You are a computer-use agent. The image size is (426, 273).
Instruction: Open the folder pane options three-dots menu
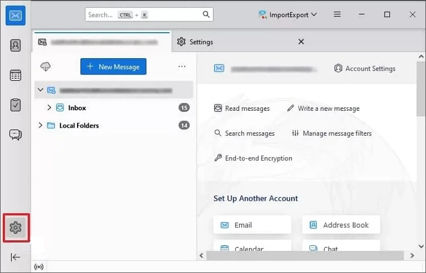click(182, 67)
